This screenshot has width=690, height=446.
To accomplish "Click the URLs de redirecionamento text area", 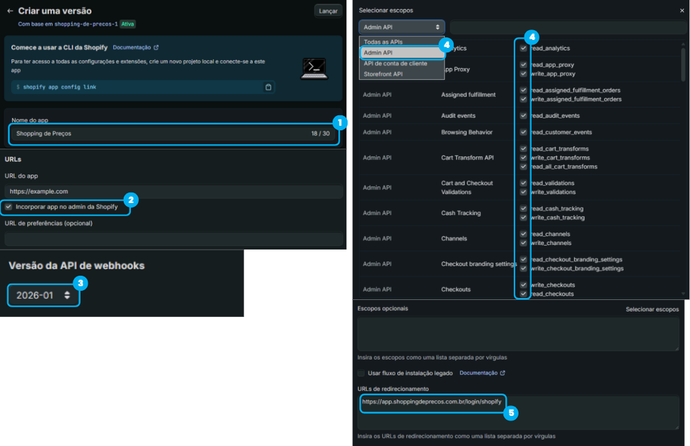I will [x=518, y=413].
